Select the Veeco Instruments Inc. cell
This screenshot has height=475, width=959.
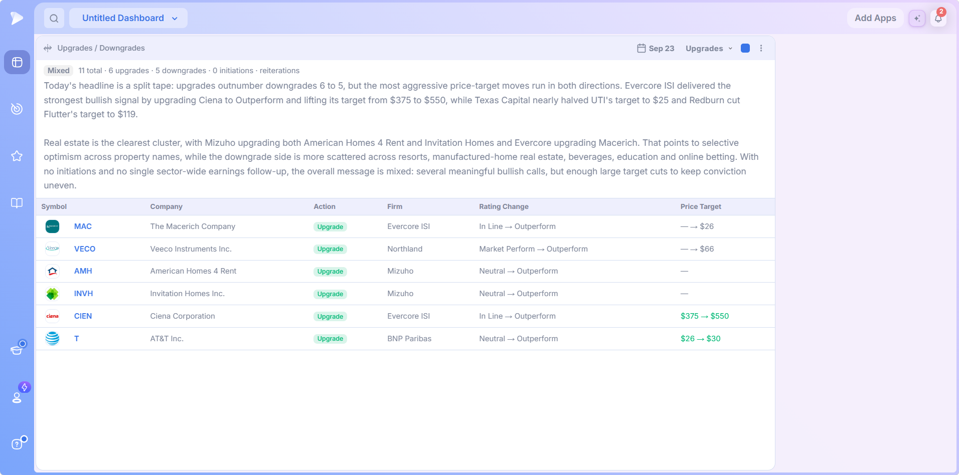191,249
